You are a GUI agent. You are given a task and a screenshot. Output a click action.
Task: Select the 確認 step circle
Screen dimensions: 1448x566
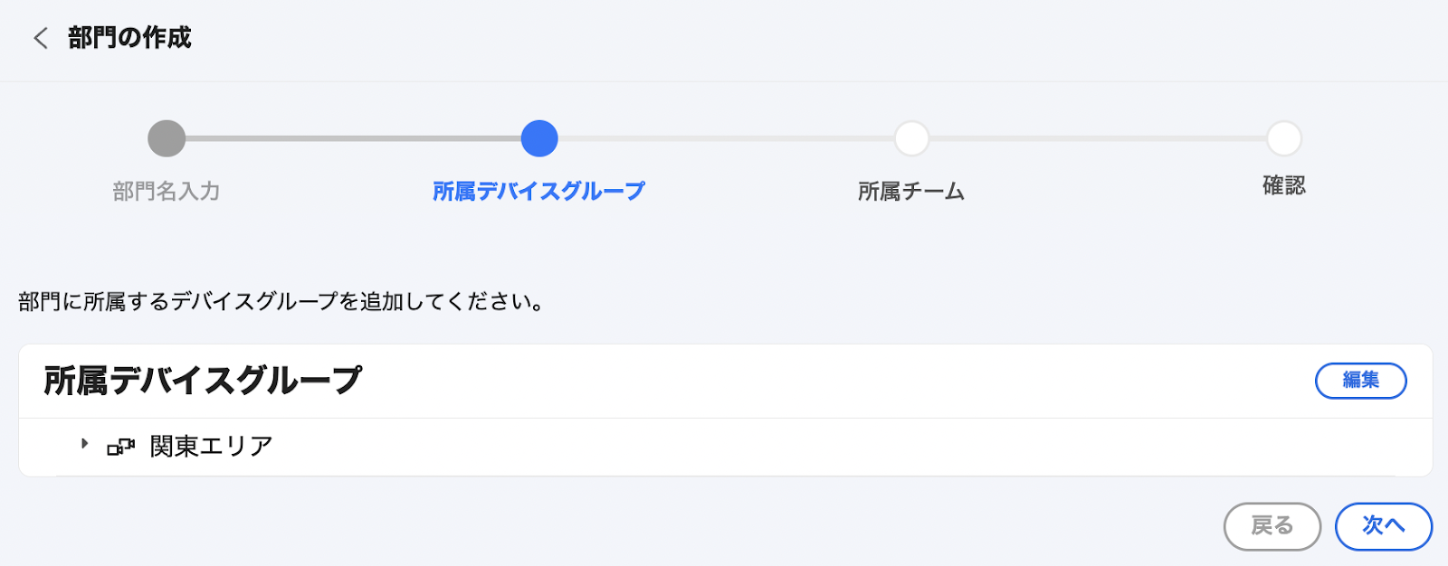1283,138
